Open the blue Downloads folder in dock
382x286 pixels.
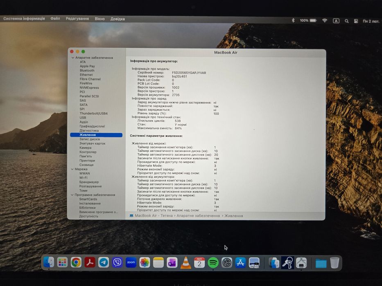pos(321,263)
